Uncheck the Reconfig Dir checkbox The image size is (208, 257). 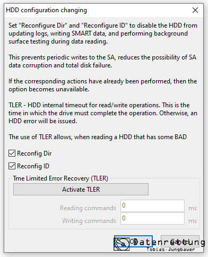12,153
